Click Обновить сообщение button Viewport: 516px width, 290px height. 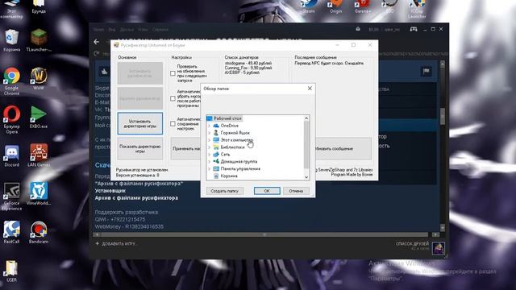pos(343,148)
